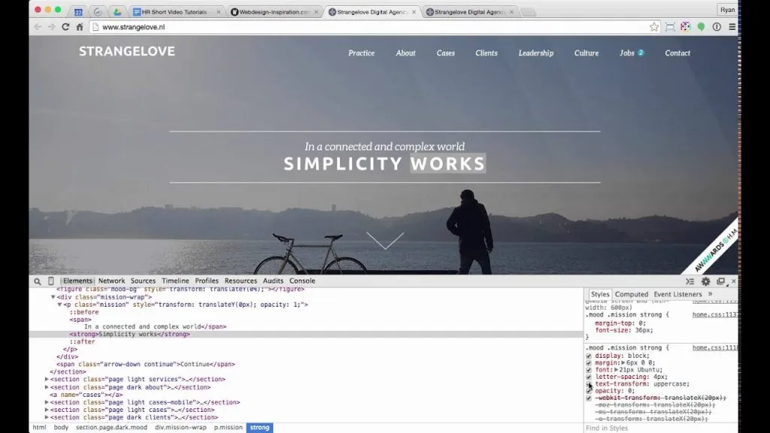Toggle device mode with the phone icon
The image size is (770, 433).
click(53, 280)
